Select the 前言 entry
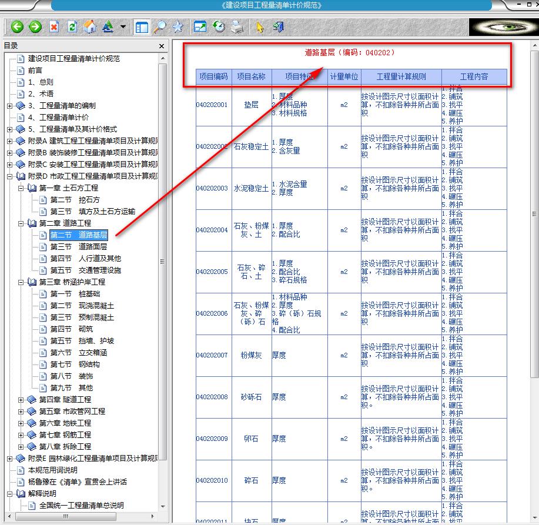Image resolution: width=539 pixels, height=525 pixels. point(35,71)
